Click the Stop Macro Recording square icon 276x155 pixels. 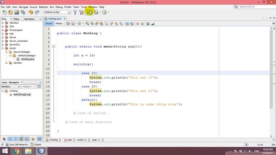tap(142, 24)
